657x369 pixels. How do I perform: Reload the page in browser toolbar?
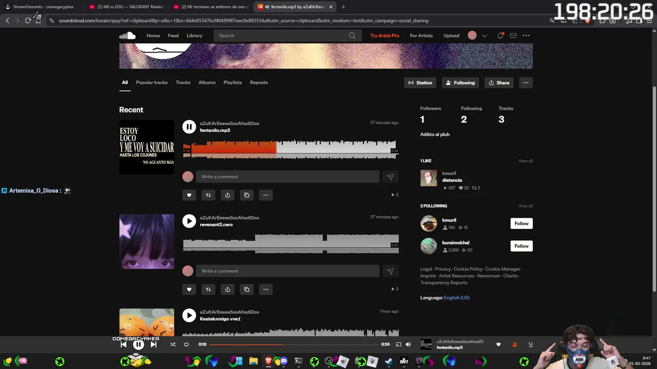pyautogui.click(x=28, y=20)
